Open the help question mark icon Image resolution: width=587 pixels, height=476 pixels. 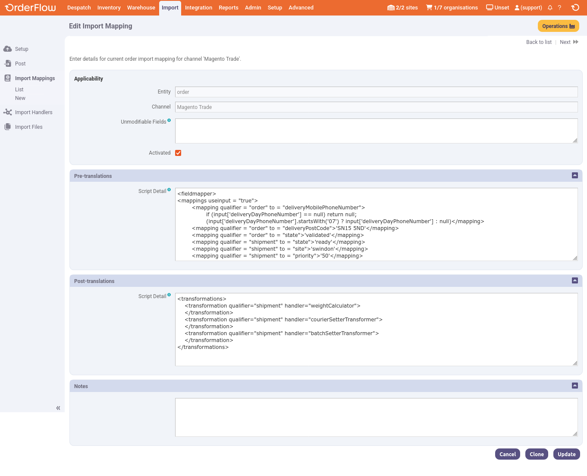click(x=559, y=8)
